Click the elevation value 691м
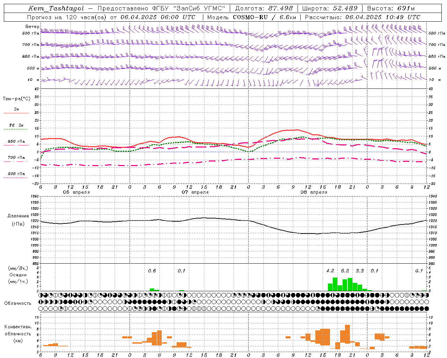The height and width of the screenshot is (358, 447). click(x=406, y=8)
